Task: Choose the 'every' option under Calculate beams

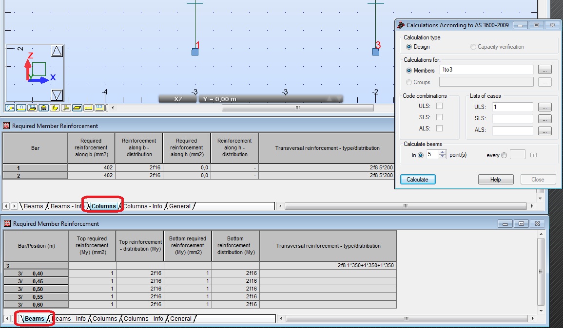Action: [x=504, y=155]
